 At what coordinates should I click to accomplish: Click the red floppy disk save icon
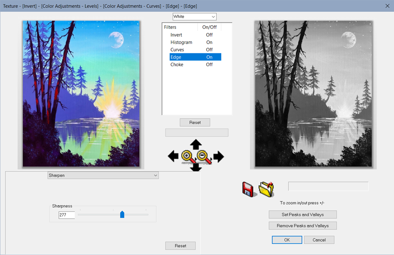coord(250,189)
